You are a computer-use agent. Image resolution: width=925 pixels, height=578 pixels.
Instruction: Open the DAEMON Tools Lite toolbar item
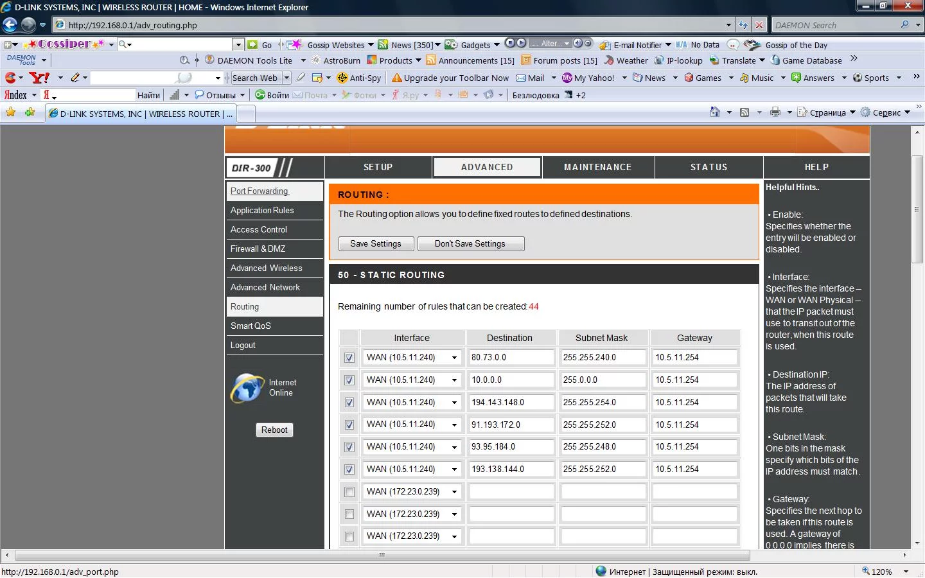pos(249,60)
